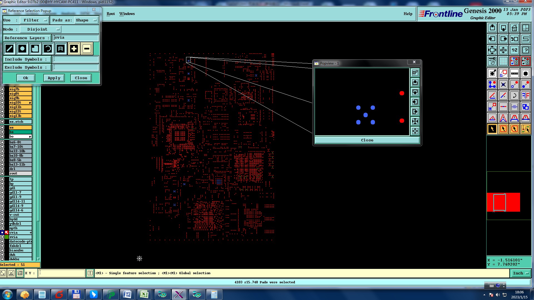The width and height of the screenshot is (534, 300).
Task: Open the Mode Disjoint dropdown
Action: click(40, 29)
